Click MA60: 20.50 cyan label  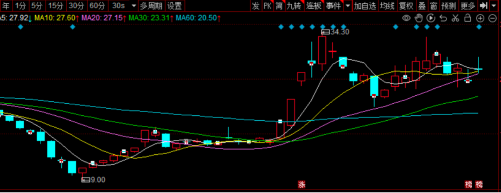coord(198,18)
